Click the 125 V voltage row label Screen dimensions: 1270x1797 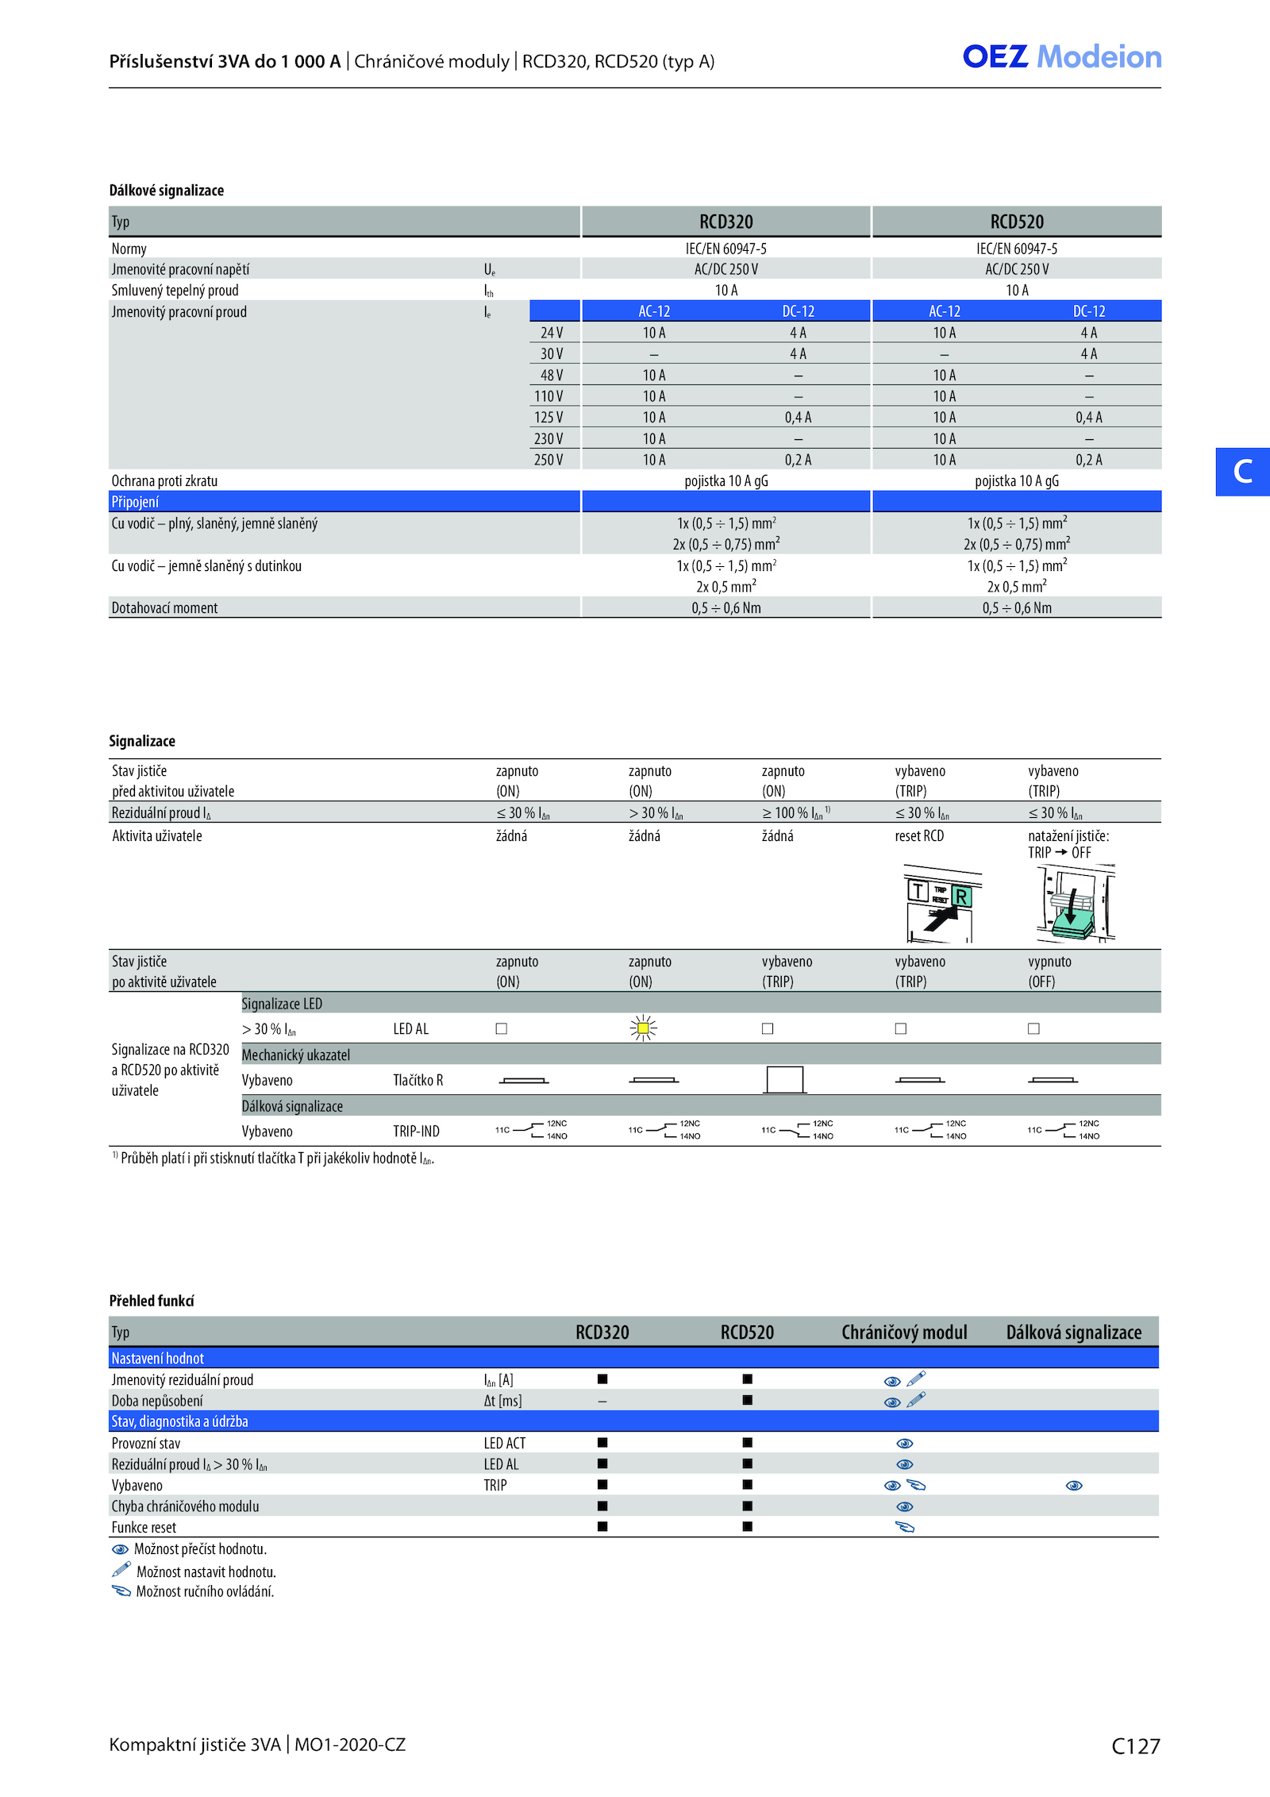point(548,417)
